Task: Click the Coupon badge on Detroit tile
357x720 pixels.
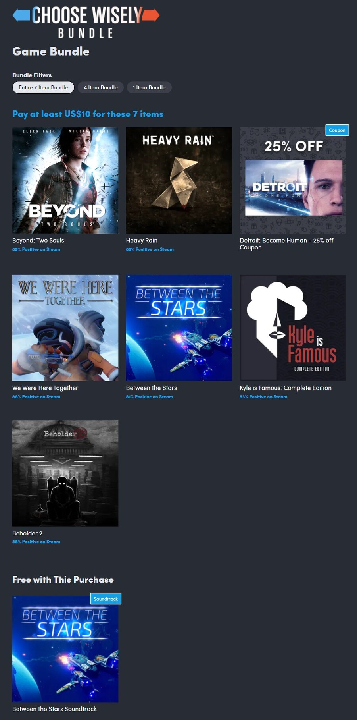Action: [337, 130]
